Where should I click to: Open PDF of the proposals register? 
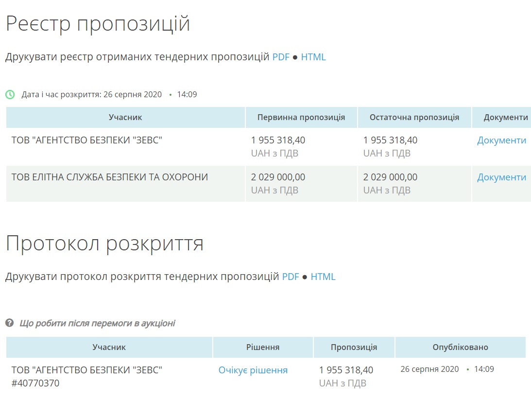pos(281,57)
